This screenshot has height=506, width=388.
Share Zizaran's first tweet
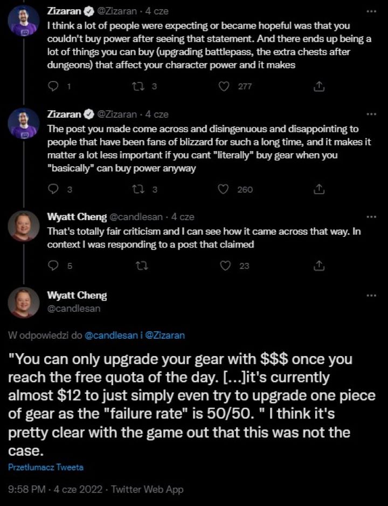point(318,86)
